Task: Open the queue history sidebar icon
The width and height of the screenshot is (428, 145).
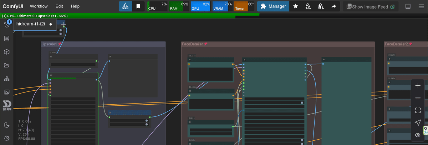Action: (6, 24)
